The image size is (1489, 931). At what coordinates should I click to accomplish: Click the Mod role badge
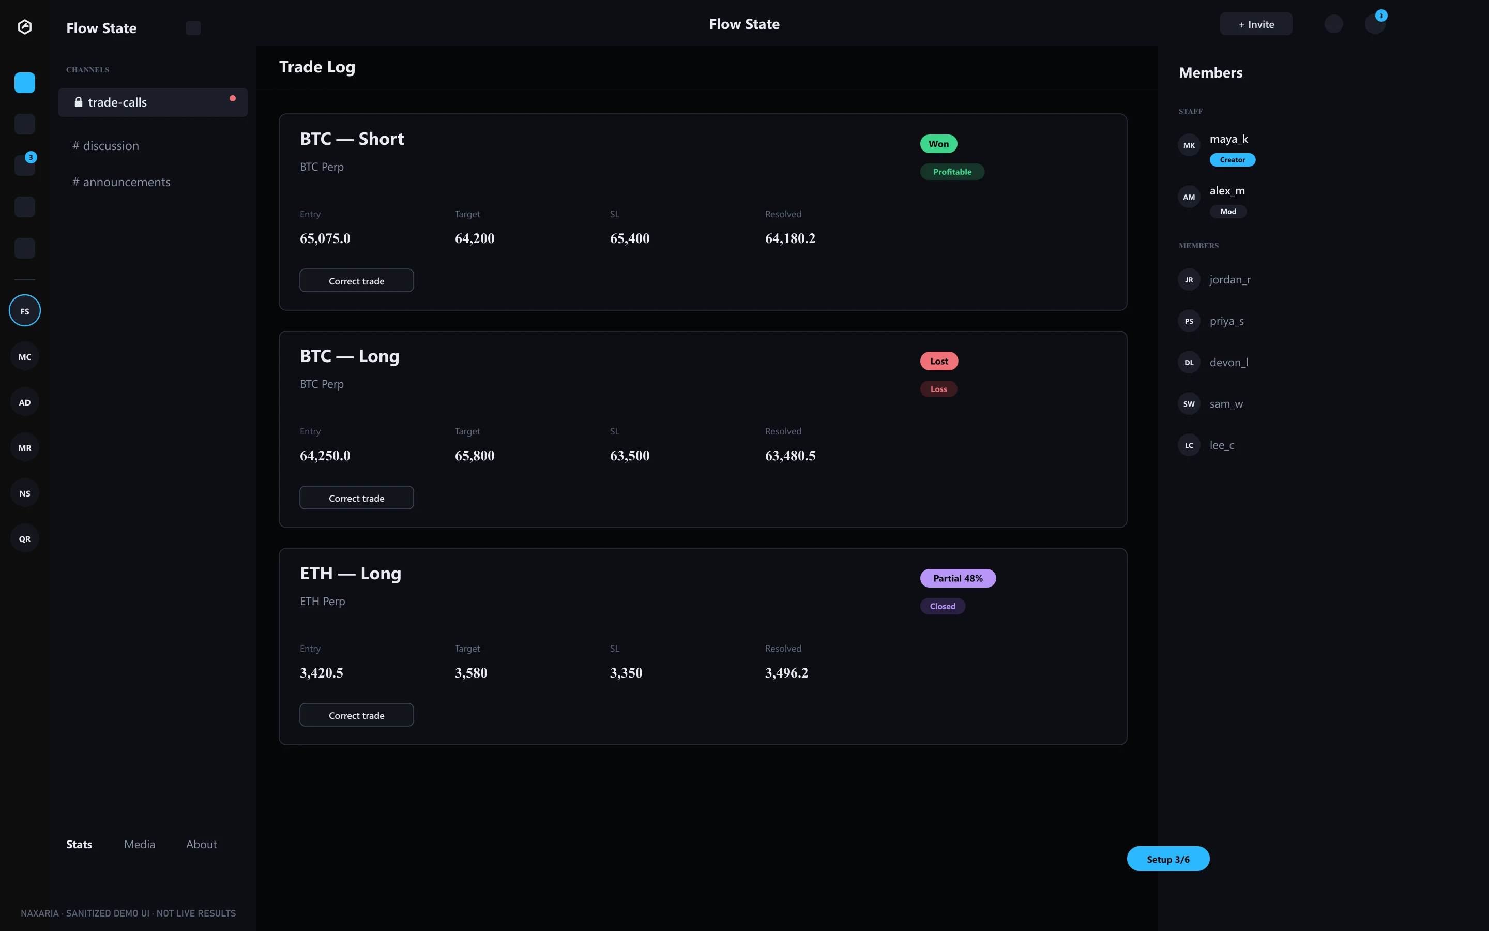(1227, 212)
